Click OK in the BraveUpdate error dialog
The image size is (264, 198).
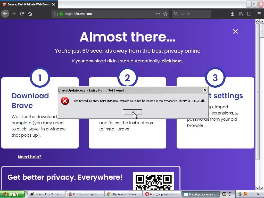tap(133, 112)
